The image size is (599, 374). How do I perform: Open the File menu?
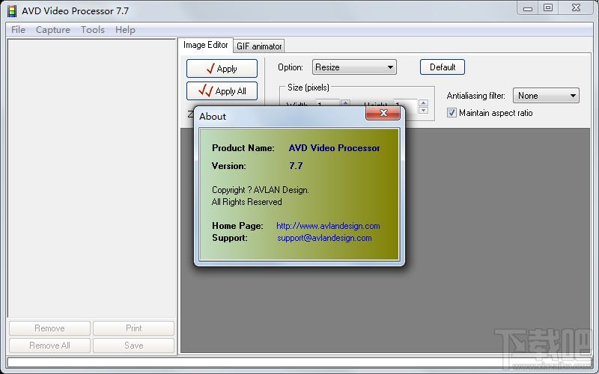coord(18,30)
